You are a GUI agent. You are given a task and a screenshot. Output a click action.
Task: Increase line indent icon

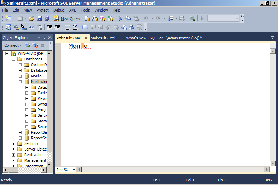(57, 27)
